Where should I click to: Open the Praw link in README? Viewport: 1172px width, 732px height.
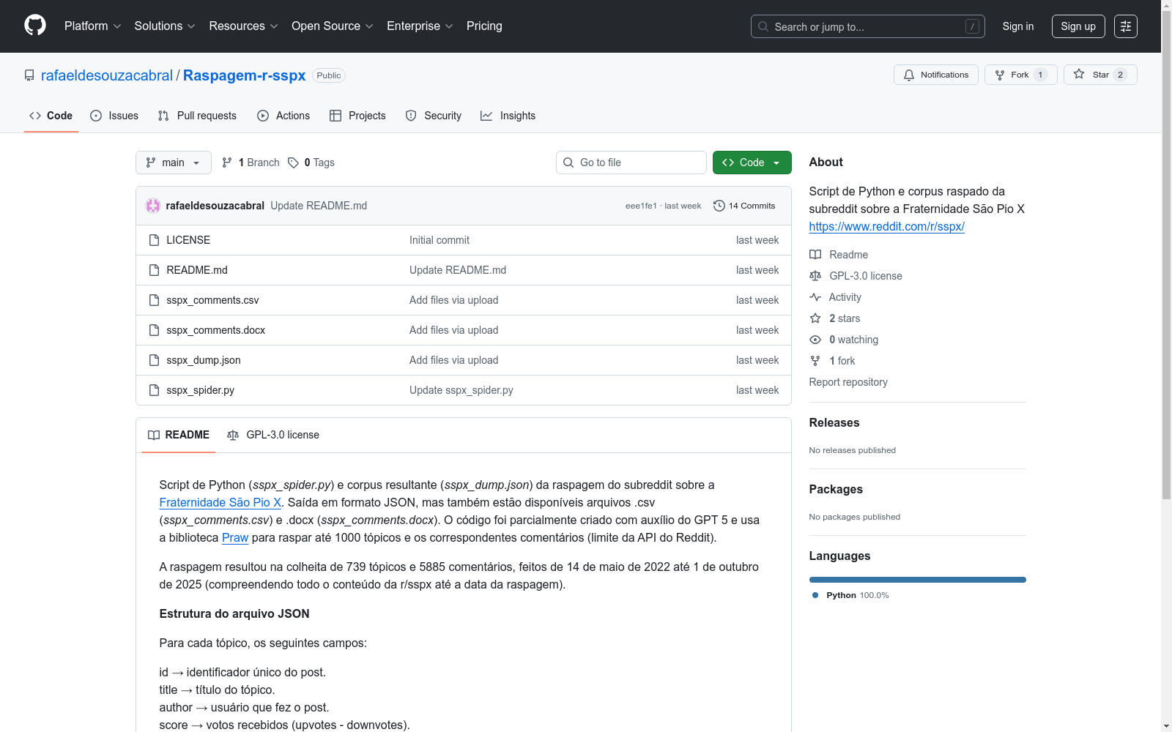[x=235, y=537]
